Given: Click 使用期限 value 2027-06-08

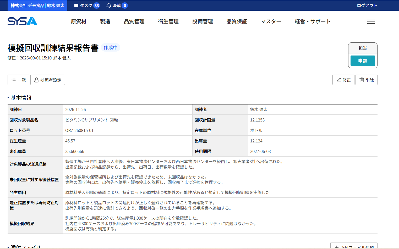Looking at the screenshot, I should point(260,151).
